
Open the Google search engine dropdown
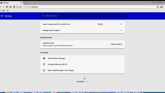pos(110,24)
